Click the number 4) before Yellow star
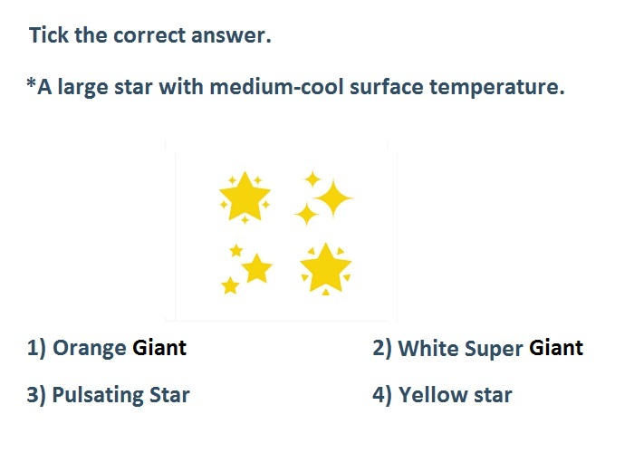 pos(382,395)
